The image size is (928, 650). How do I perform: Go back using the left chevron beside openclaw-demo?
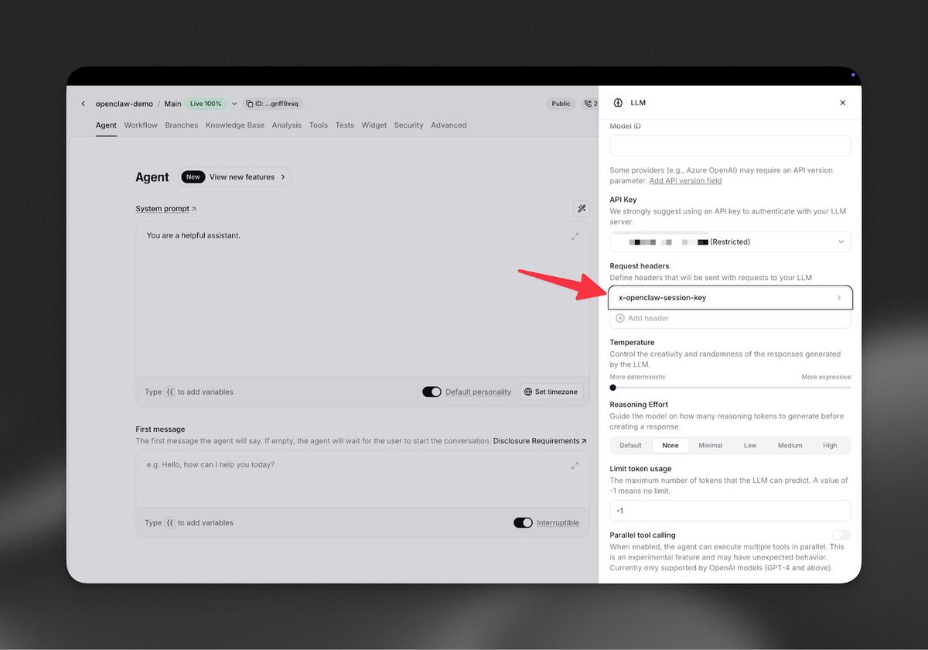coord(84,104)
